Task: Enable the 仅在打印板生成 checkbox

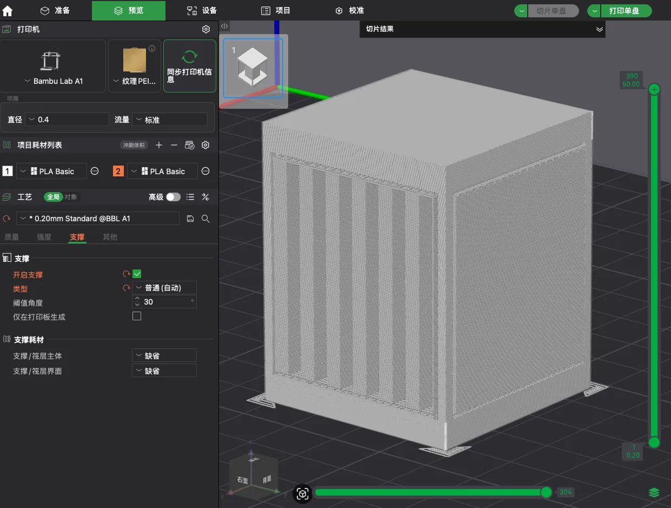Action: [137, 316]
